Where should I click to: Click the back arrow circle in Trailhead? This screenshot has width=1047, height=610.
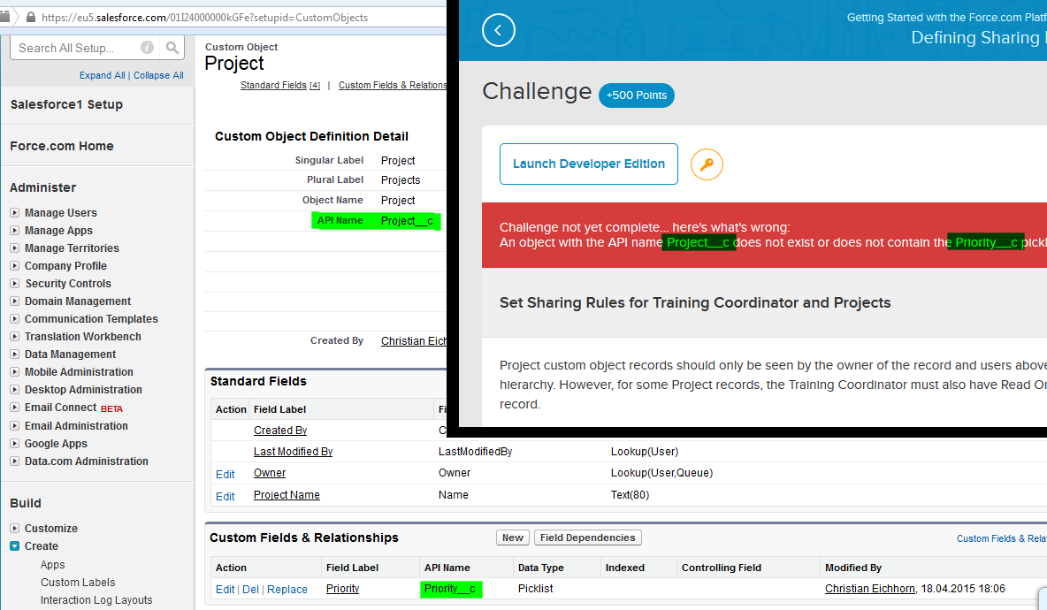pos(498,30)
